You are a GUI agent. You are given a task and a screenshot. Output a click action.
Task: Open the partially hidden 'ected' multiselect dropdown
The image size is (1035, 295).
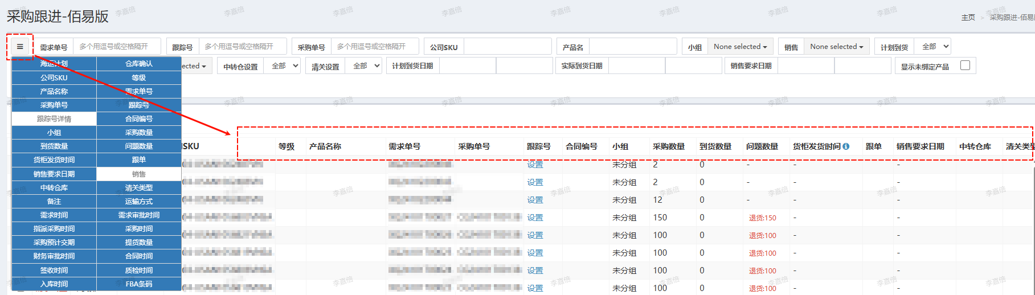pyautogui.click(x=197, y=66)
